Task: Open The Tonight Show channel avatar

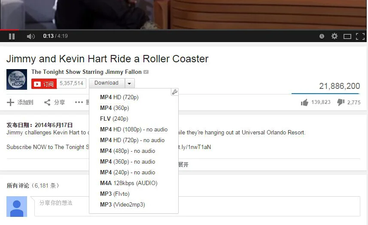Action: click(x=17, y=79)
